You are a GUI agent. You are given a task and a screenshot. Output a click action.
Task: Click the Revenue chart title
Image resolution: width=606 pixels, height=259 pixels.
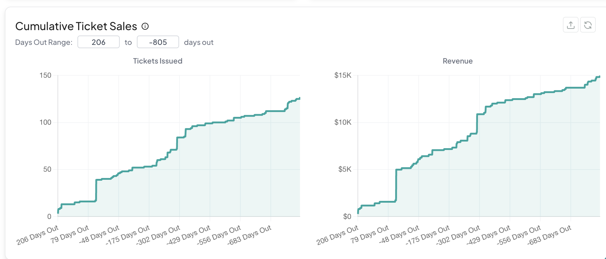[457, 61]
